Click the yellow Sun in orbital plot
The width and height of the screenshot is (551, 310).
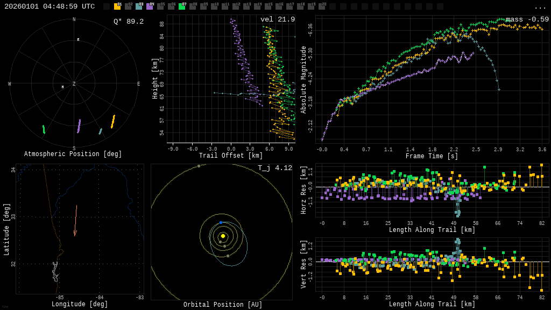click(x=223, y=236)
